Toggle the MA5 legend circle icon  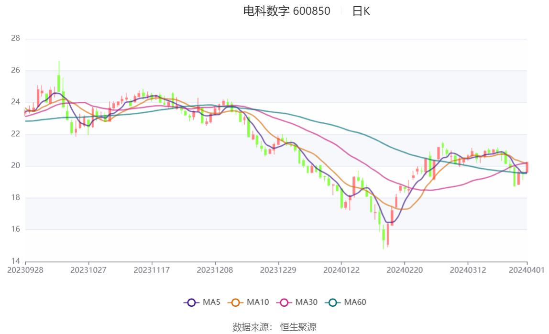coord(191,302)
